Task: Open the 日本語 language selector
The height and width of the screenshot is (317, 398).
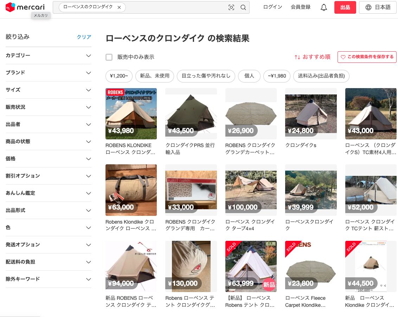Action: pyautogui.click(x=378, y=7)
